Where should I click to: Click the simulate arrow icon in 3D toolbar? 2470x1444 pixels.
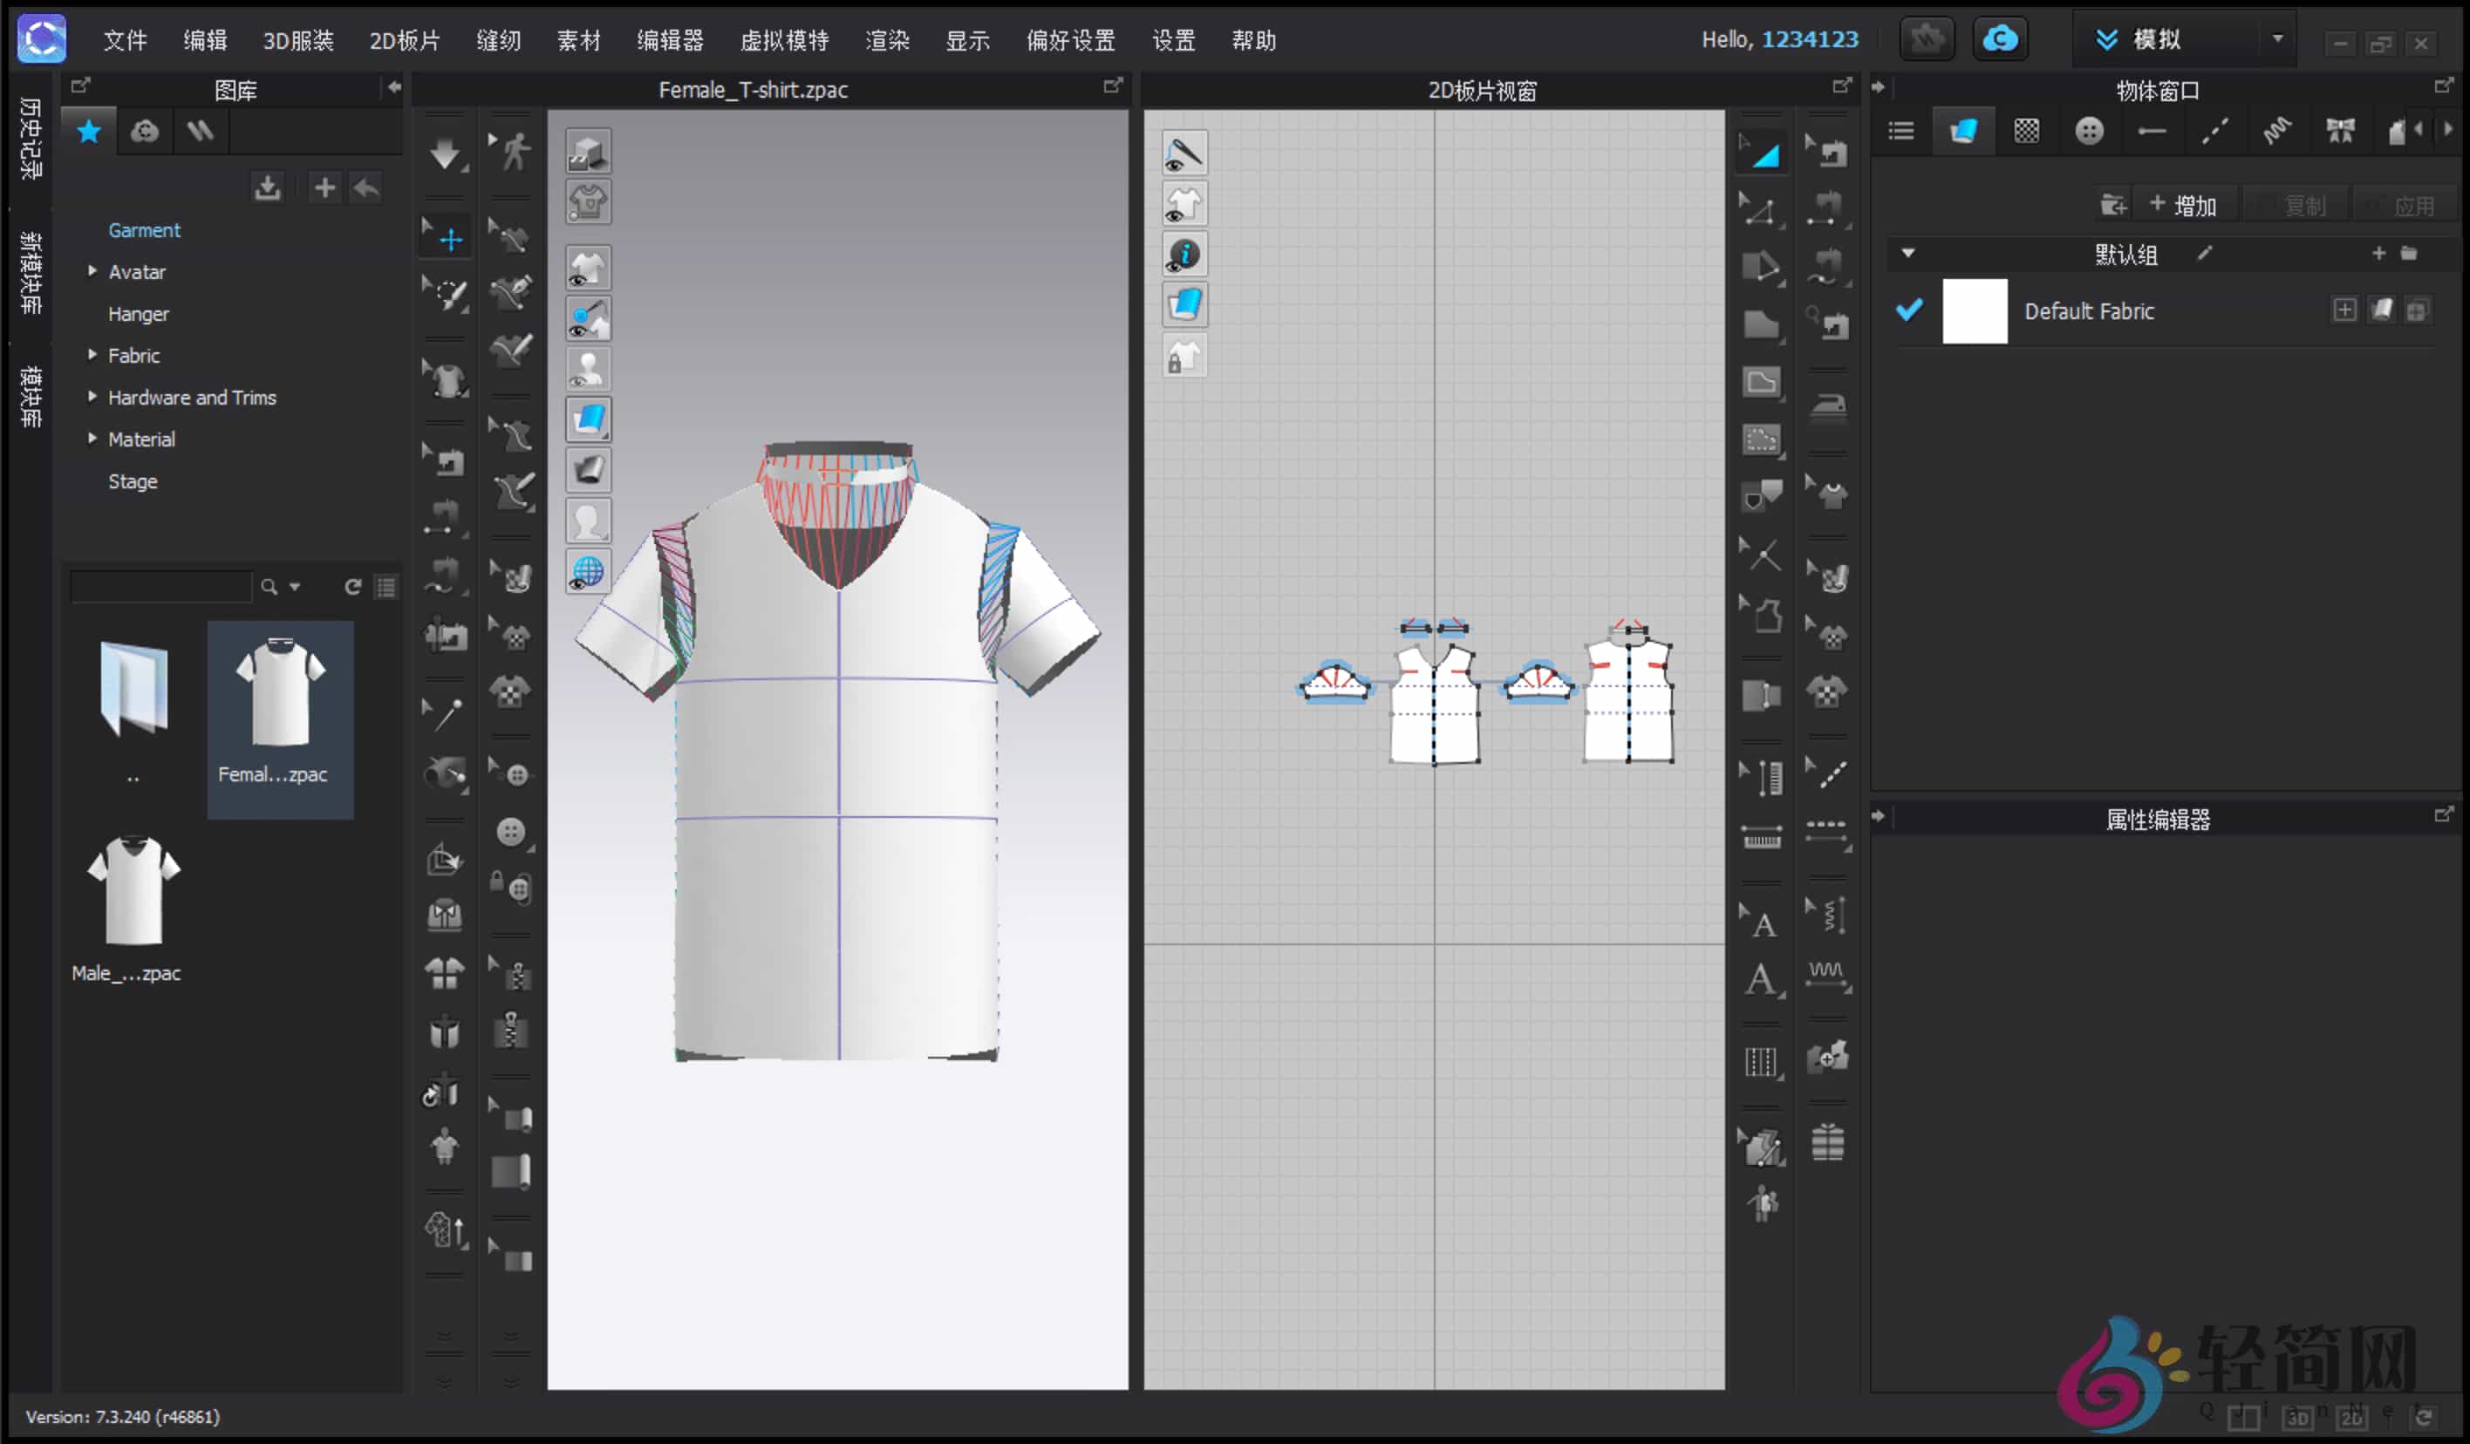pyautogui.click(x=446, y=153)
